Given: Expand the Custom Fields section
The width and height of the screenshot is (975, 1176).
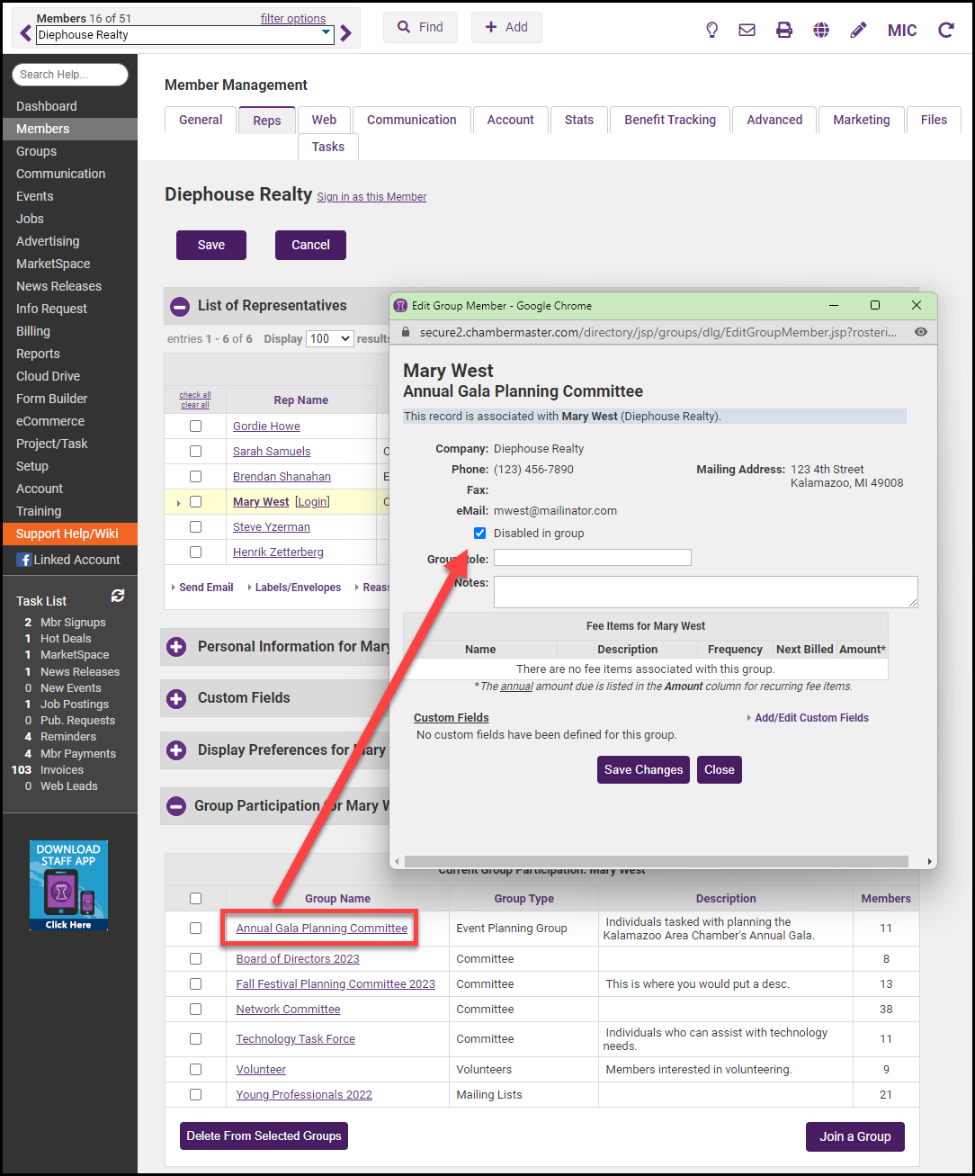Looking at the screenshot, I should [177, 698].
